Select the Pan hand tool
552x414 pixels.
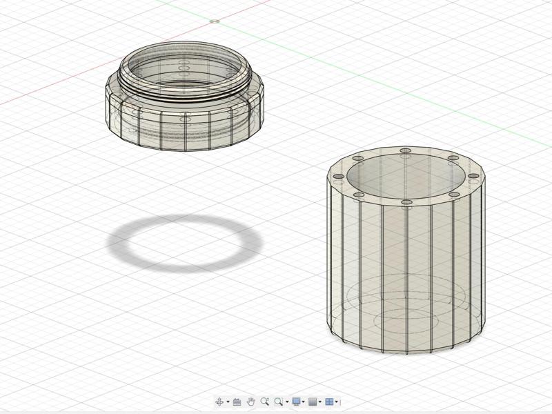[x=250, y=402]
